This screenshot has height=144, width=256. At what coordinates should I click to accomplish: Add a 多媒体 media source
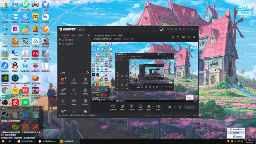pos(140,108)
